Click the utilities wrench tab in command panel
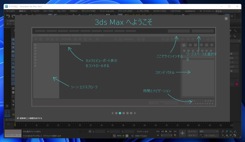This screenshot has width=245, height=142. coord(235,31)
